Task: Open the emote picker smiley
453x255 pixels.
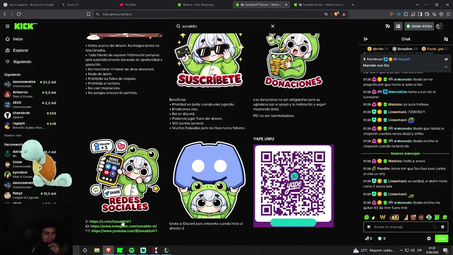Action: pos(442,227)
